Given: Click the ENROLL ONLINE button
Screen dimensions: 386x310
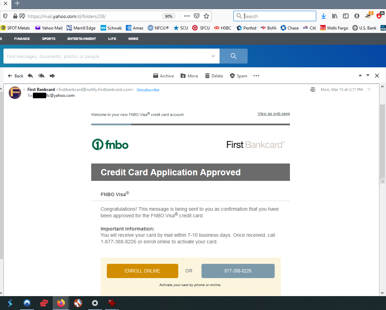Looking at the screenshot, I should tap(142, 271).
